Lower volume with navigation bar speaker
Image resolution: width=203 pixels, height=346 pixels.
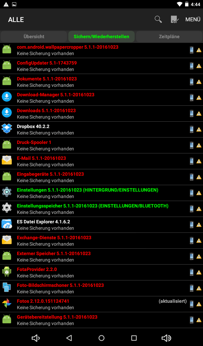pyautogui.click(x=36, y=338)
